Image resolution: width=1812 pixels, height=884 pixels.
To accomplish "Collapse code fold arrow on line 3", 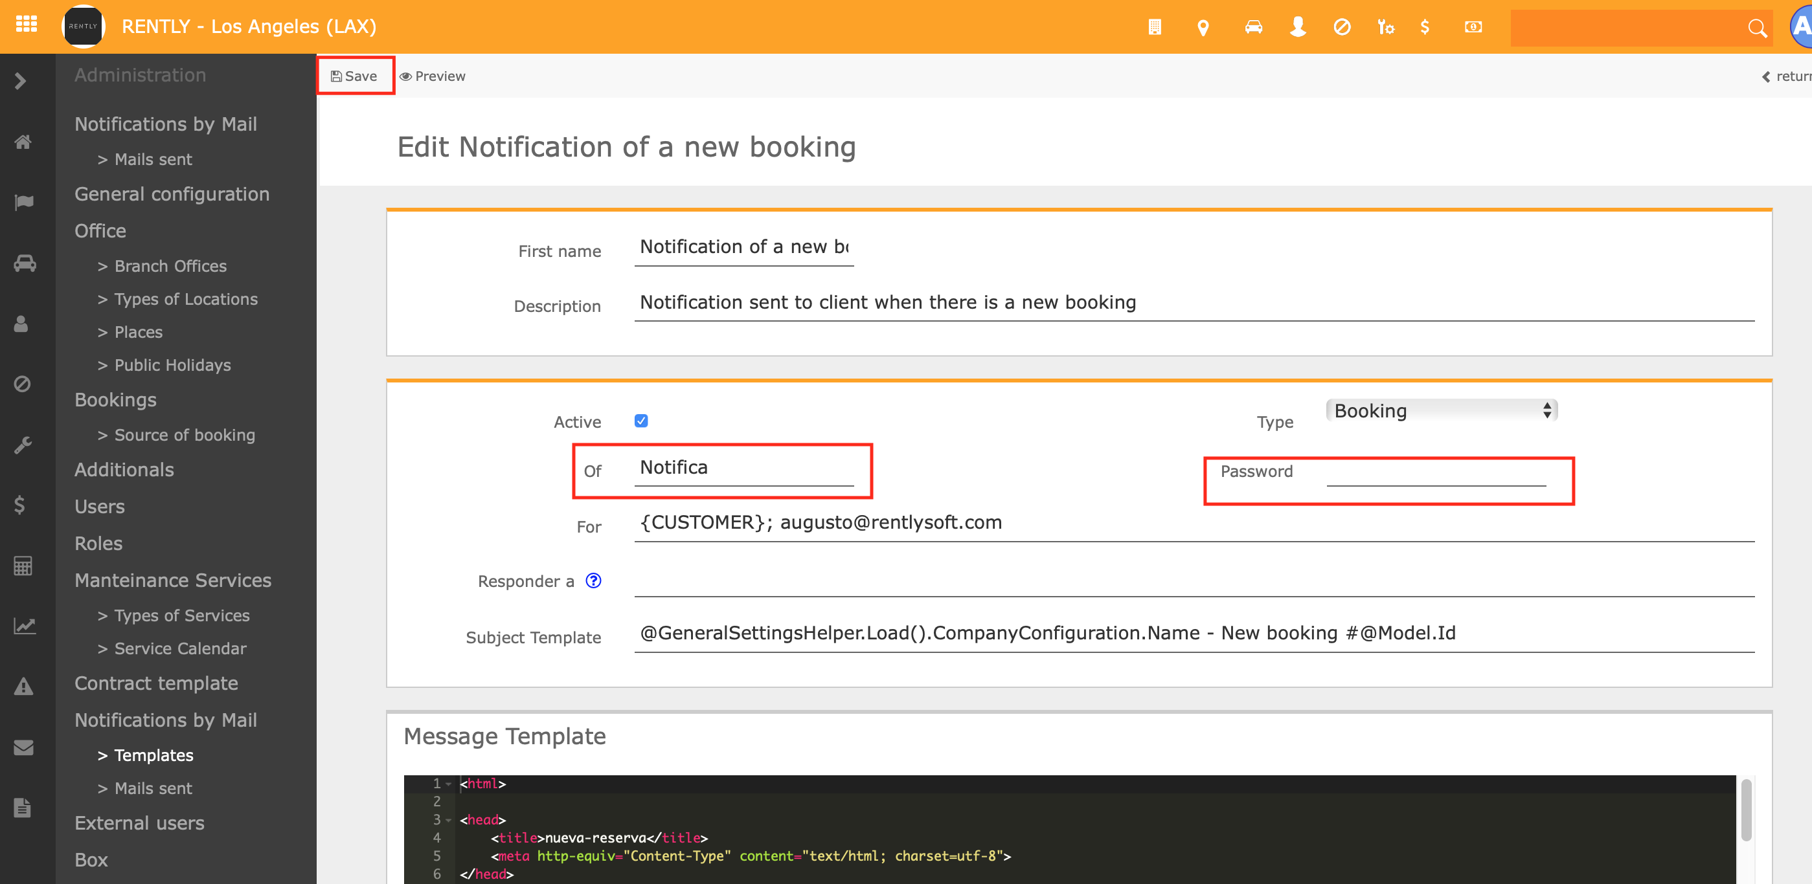I will [x=448, y=820].
